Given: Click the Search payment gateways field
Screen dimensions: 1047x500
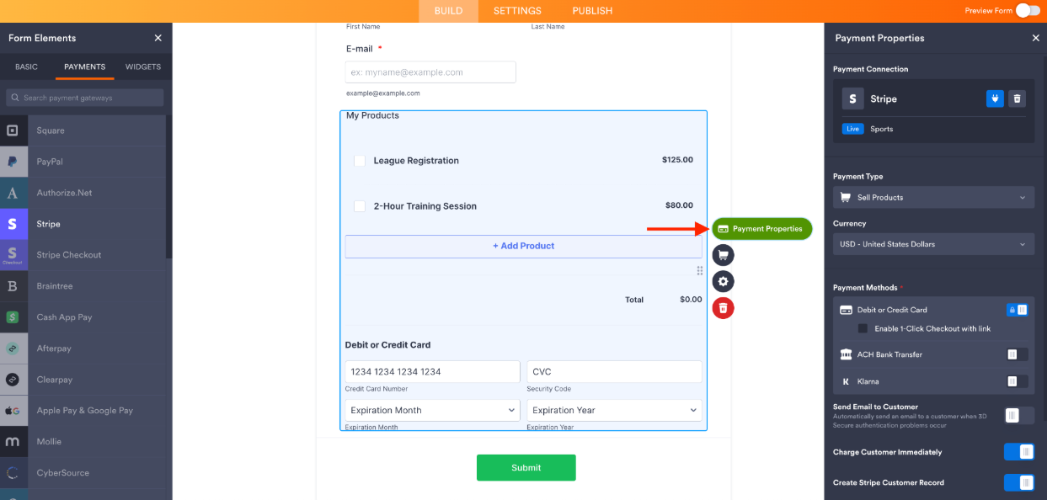Looking at the screenshot, I should tap(85, 98).
